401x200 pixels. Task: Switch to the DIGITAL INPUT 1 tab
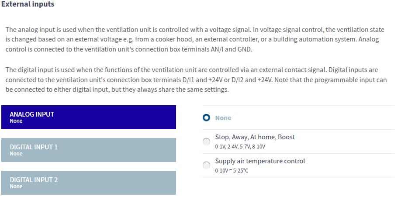tap(88, 150)
